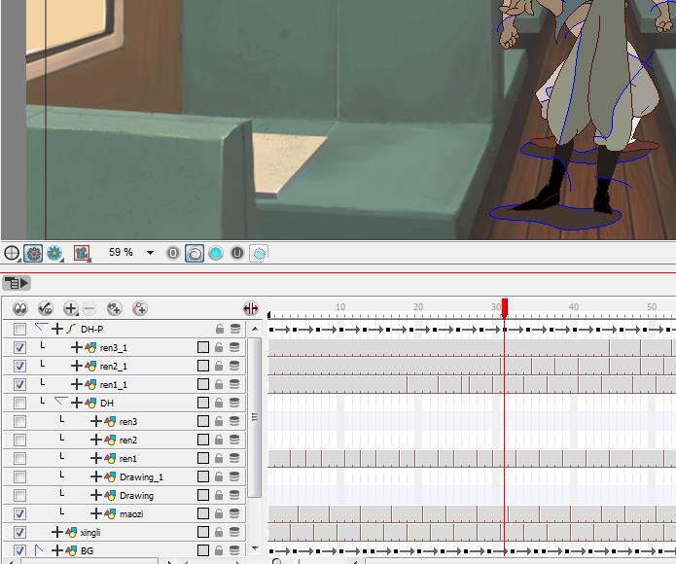
Task: Click the add layer plus icon
Action: (71, 308)
